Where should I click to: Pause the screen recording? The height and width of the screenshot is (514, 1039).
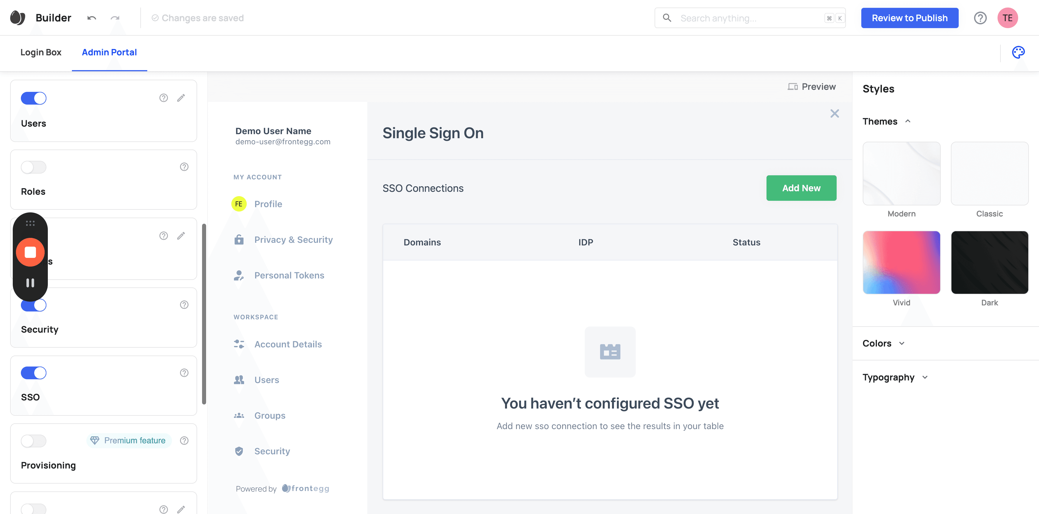(x=30, y=282)
